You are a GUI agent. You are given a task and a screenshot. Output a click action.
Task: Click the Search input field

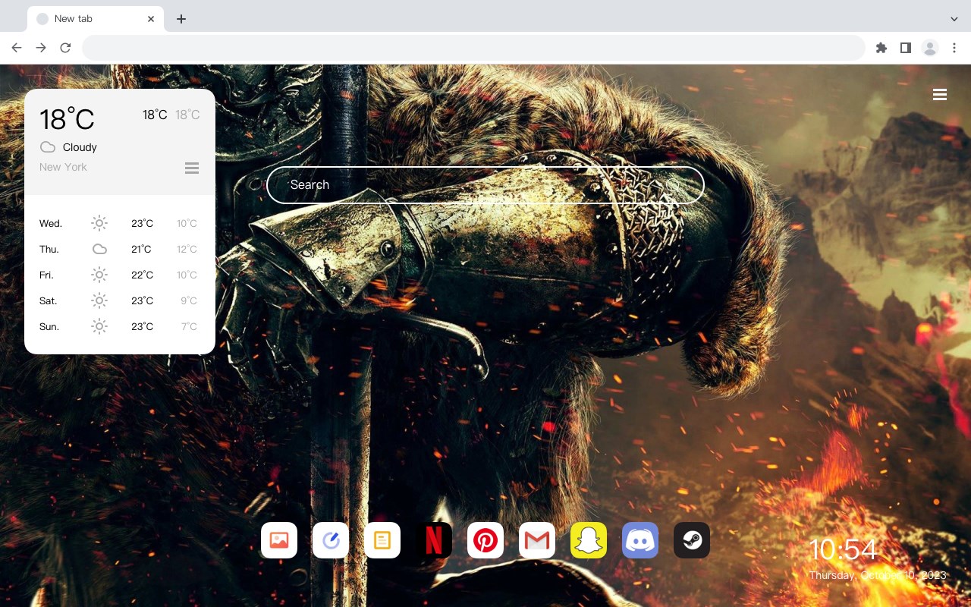coord(485,185)
